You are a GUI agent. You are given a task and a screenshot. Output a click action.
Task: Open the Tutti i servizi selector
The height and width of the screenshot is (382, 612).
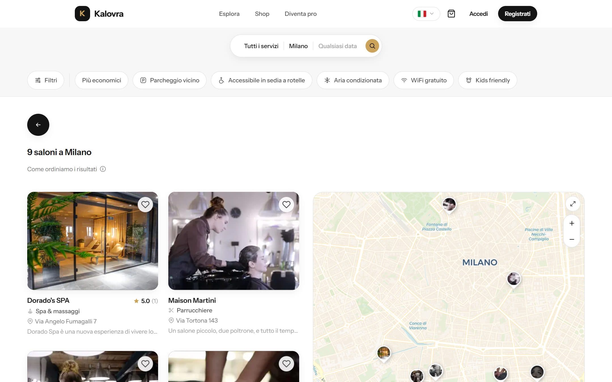coord(261,46)
